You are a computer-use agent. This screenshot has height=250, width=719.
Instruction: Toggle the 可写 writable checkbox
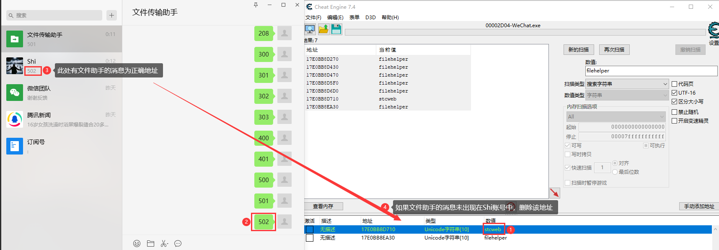click(568, 145)
